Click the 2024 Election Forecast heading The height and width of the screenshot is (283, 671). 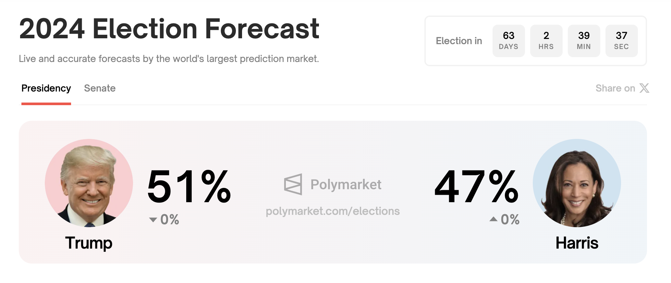169,29
